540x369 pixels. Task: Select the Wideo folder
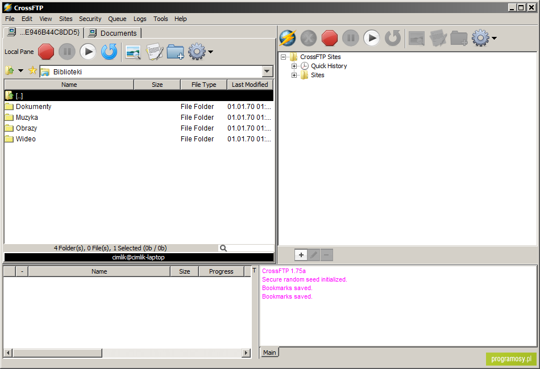coord(139,139)
